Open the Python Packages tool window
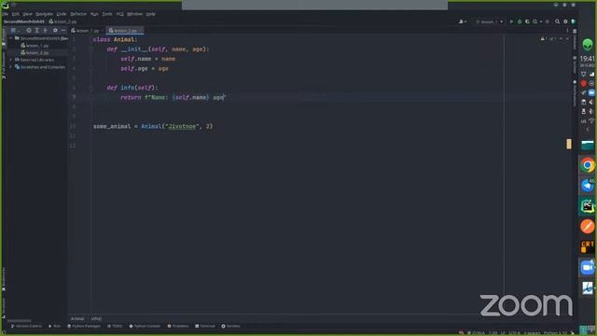This screenshot has height=336, width=597. (84, 326)
